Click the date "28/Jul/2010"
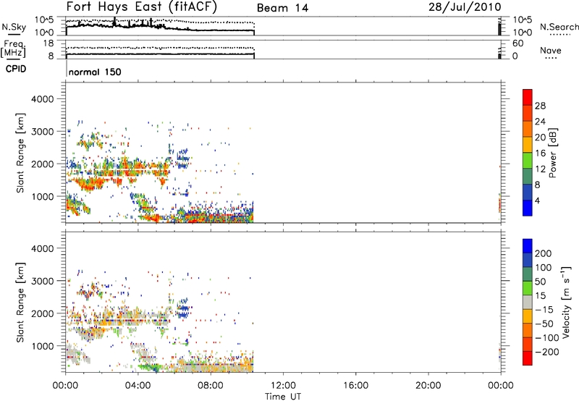 [465, 7]
